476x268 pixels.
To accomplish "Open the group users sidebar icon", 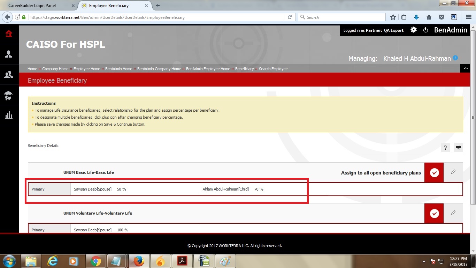I will pos(9,74).
